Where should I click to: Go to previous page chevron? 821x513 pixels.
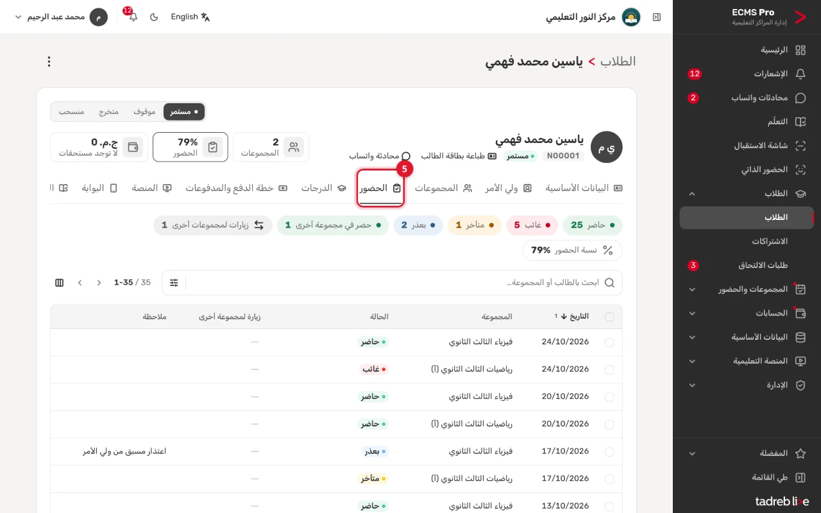point(99,283)
